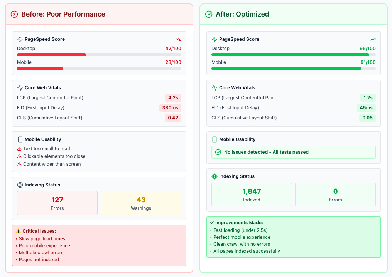Click the activity pulse icon in Before Core Web Vitals

coord(20,87)
